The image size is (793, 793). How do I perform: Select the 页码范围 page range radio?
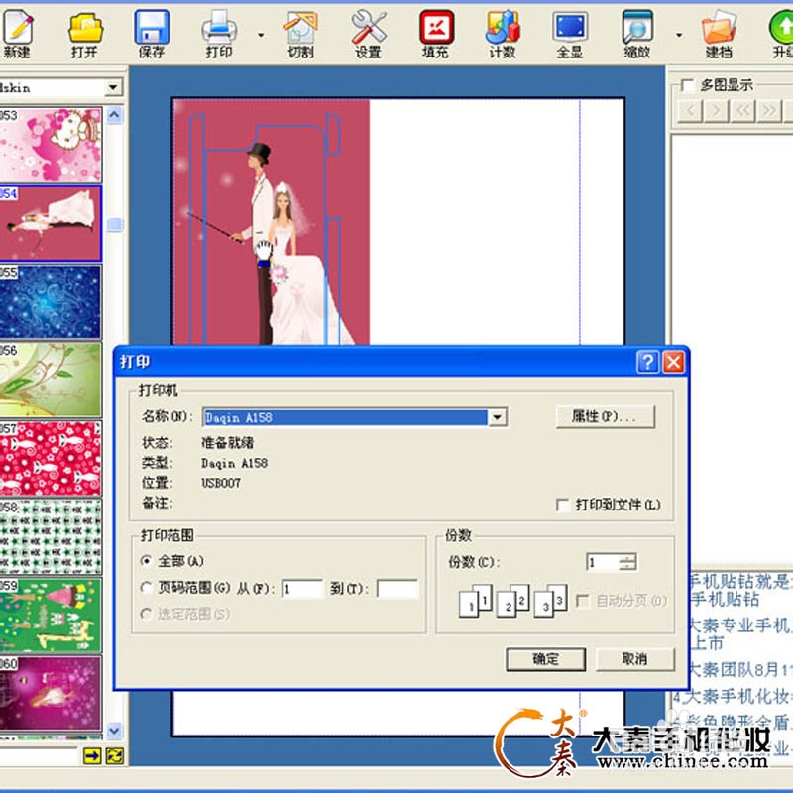146,588
